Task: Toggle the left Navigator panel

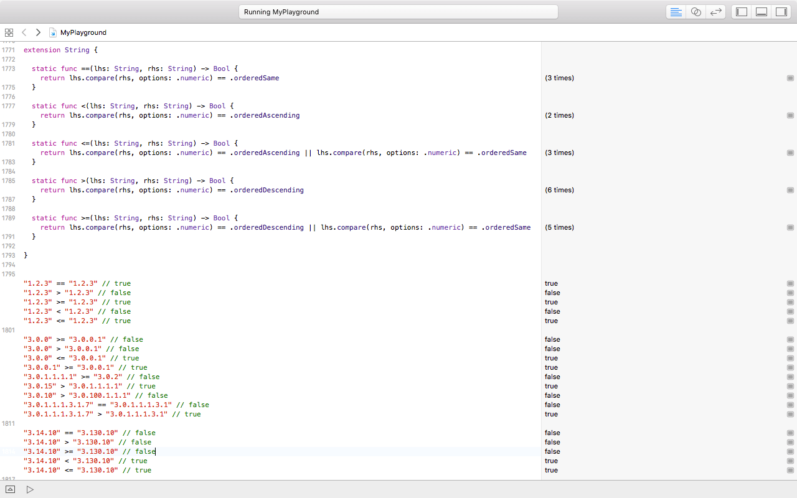Action: coord(740,11)
